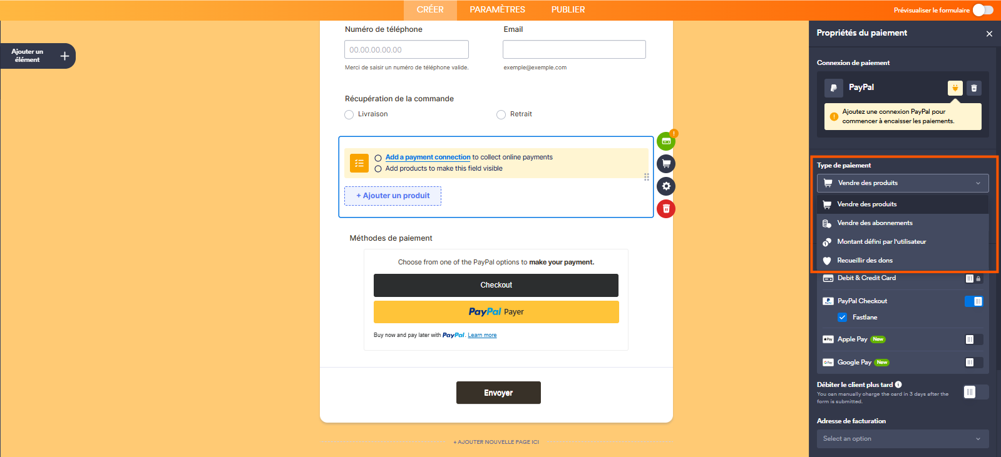Toggle Prévisualiser le formulaire switch
The height and width of the screenshot is (457, 1001).
point(983,10)
